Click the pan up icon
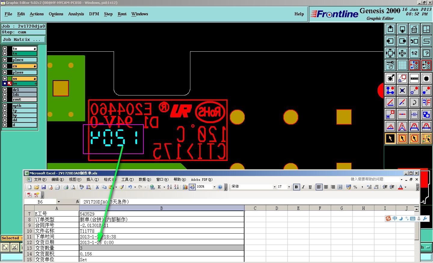433x263 pixels. (x=390, y=29)
